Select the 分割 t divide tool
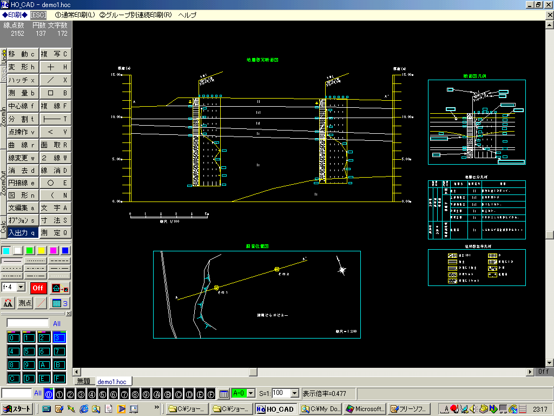 click(23, 119)
